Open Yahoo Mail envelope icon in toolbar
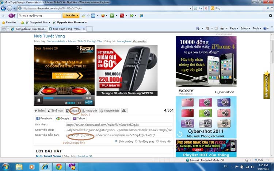This screenshot has width=274, height=171. coord(93,16)
